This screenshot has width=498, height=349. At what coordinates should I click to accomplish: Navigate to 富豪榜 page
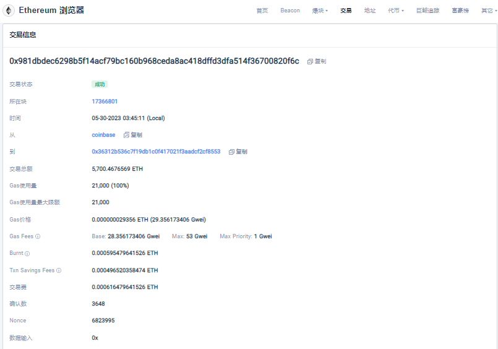click(x=460, y=11)
